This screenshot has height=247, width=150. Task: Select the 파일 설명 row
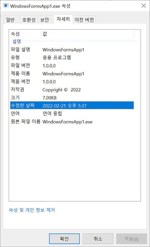[x=72, y=50]
